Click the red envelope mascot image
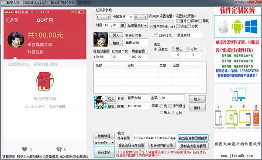This screenshot has width=262, height=160. pos(45,81)
